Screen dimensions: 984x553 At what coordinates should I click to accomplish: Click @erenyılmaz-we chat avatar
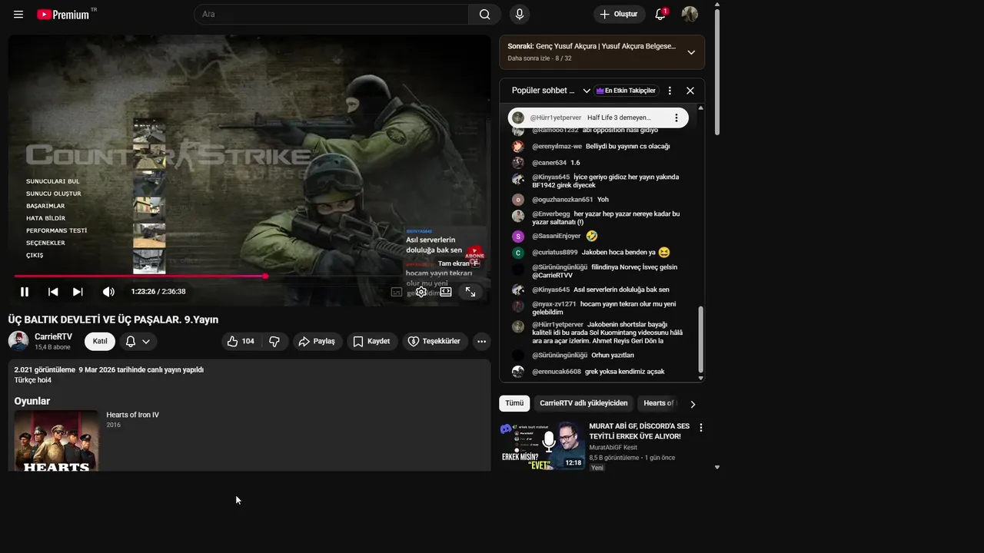[x=518, y=147]
